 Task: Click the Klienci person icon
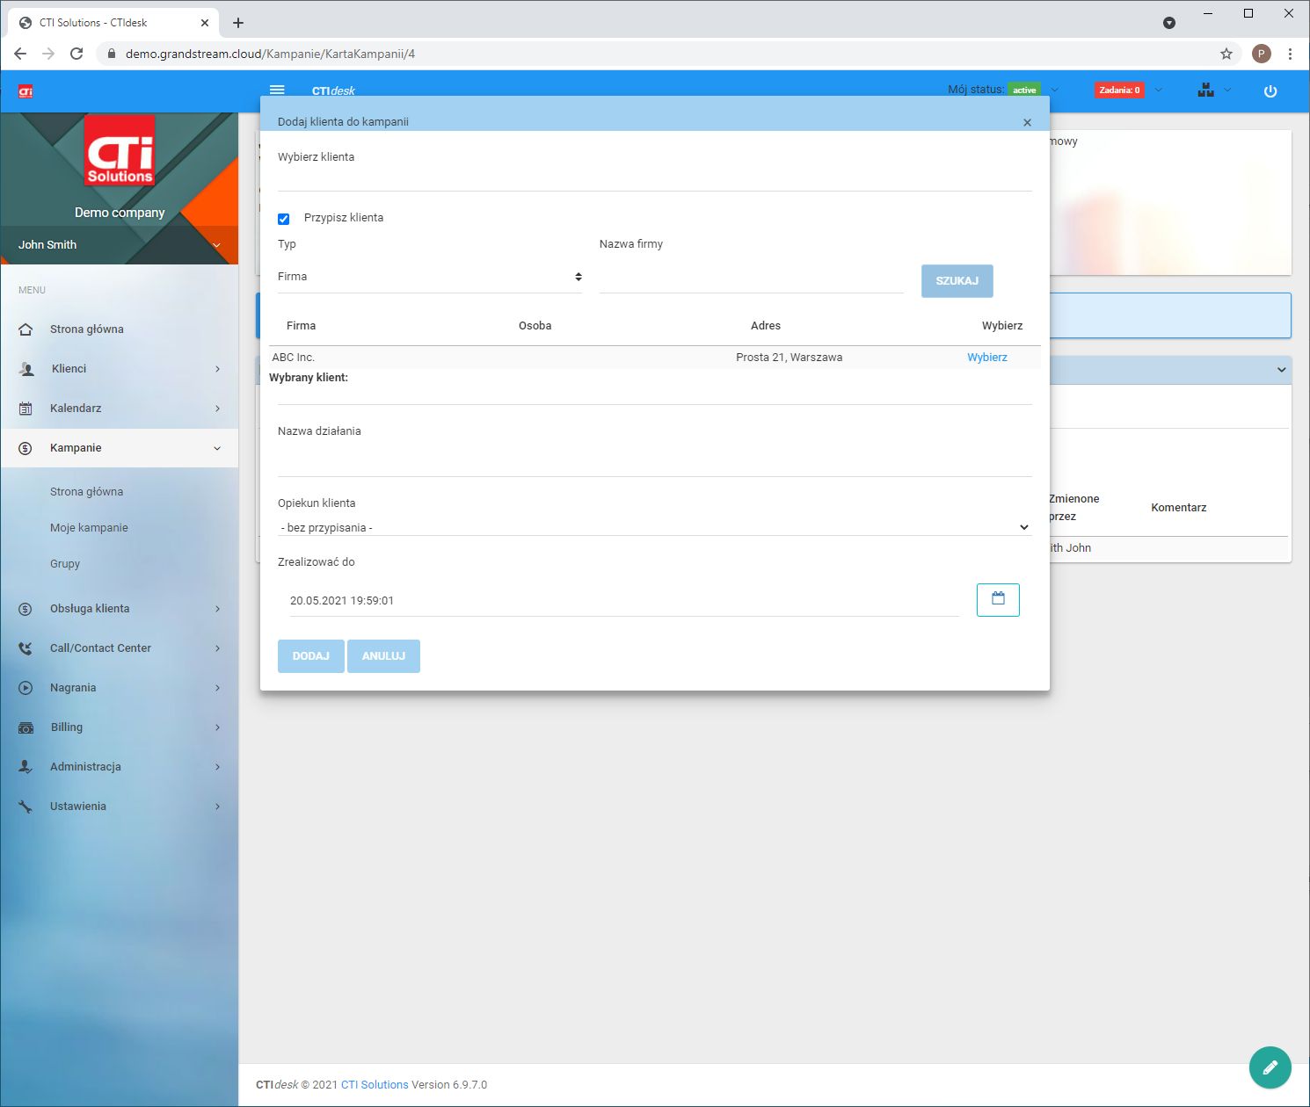pos(26,369)
